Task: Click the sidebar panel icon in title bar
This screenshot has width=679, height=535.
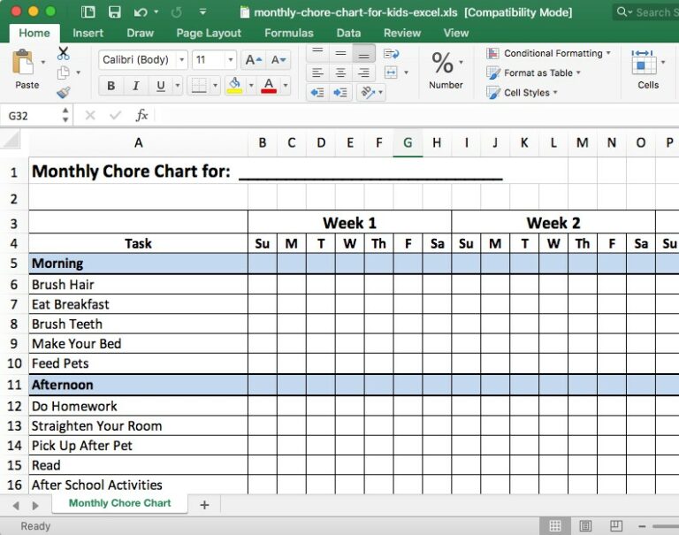Action: pyautogui.click(x=88, y=12)
